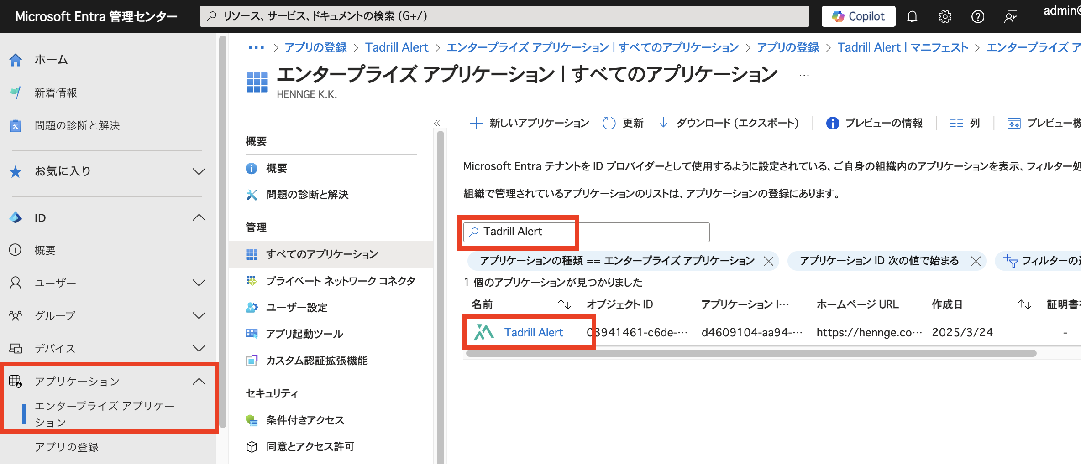The image size is (1081, 464).
Task: Go to ホーム in the sidebar
Action: coord(51,60)
